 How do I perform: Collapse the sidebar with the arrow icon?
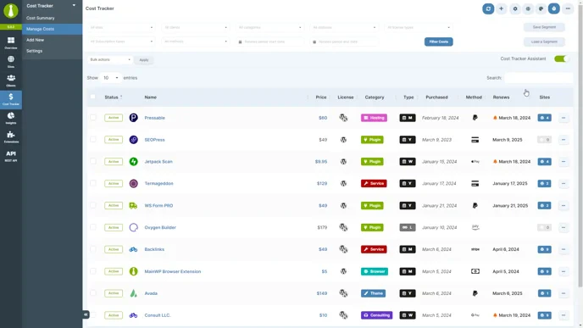86,314
